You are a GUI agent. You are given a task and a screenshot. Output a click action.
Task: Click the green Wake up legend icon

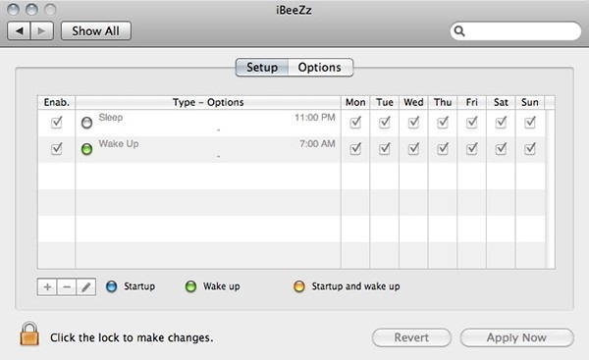click(x=190, y=286)
